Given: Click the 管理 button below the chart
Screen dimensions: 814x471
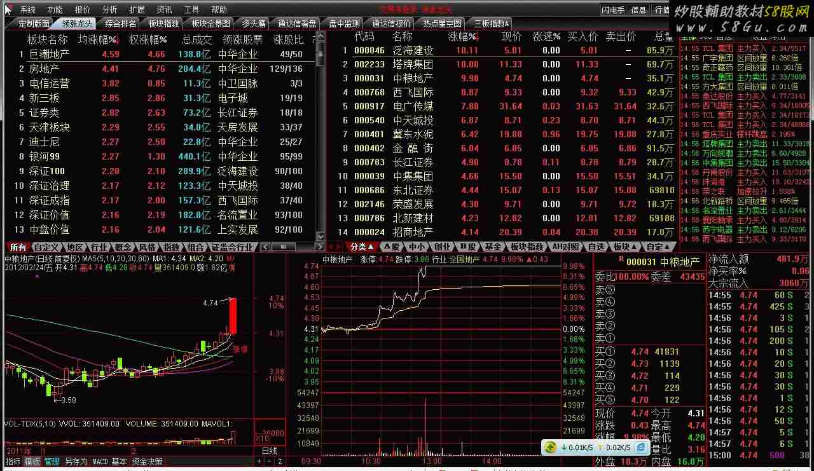Looking at the screenshot, I should pyautogui.click(x=52, y=461).
